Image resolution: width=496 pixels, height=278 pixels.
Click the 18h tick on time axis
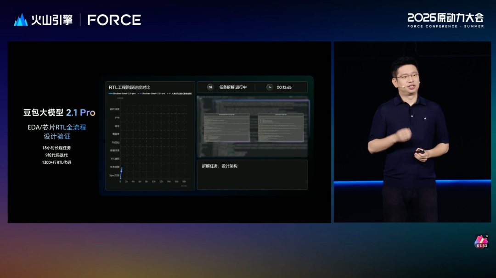[184, 182]
